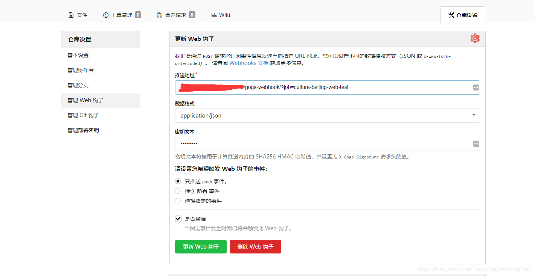This screenshot has height=276, width=535.
Task: Open 管理分支 in the sidebar
Action: (x=101, y=85)
